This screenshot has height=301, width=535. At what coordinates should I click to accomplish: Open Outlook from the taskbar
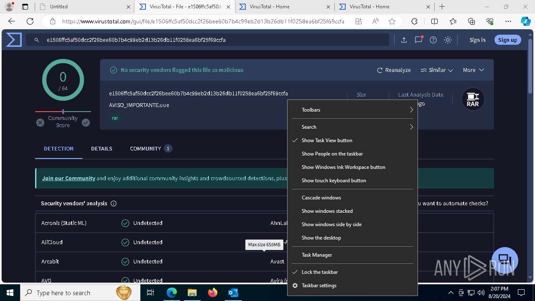tap(233, 293)
